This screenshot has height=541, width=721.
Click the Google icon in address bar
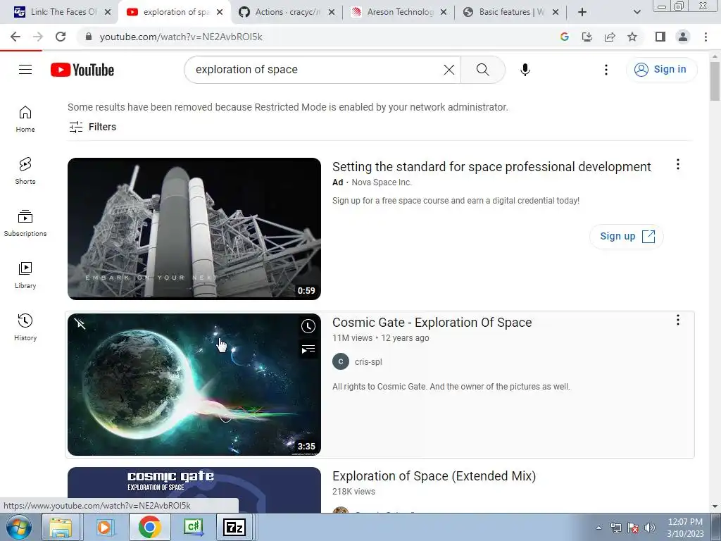point(565,37)
